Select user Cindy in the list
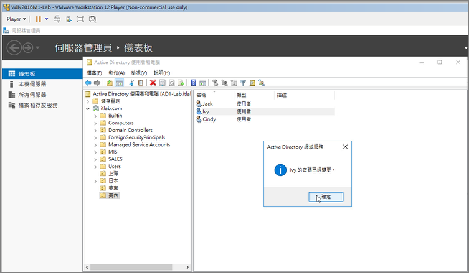The width and height of the screenshot is (469, 273). [206, 119]
